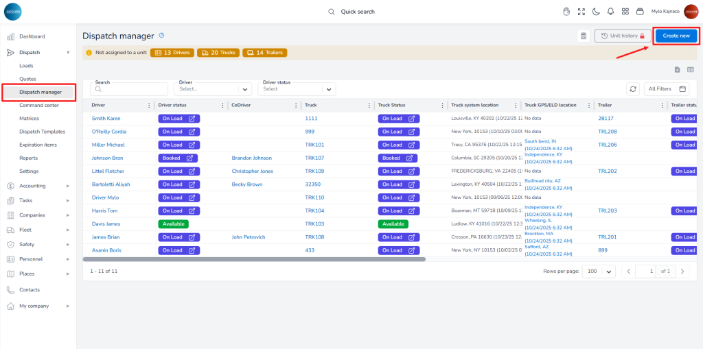This screenshot has height=349, width=703.
Task: Enter fullscreen using the expand arrows icon
Action: coord(581,12)
